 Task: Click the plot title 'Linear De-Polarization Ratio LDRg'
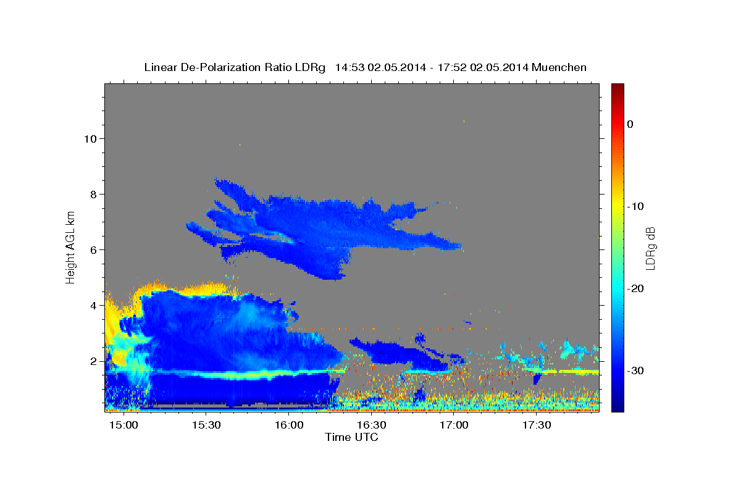pos(234,67)
